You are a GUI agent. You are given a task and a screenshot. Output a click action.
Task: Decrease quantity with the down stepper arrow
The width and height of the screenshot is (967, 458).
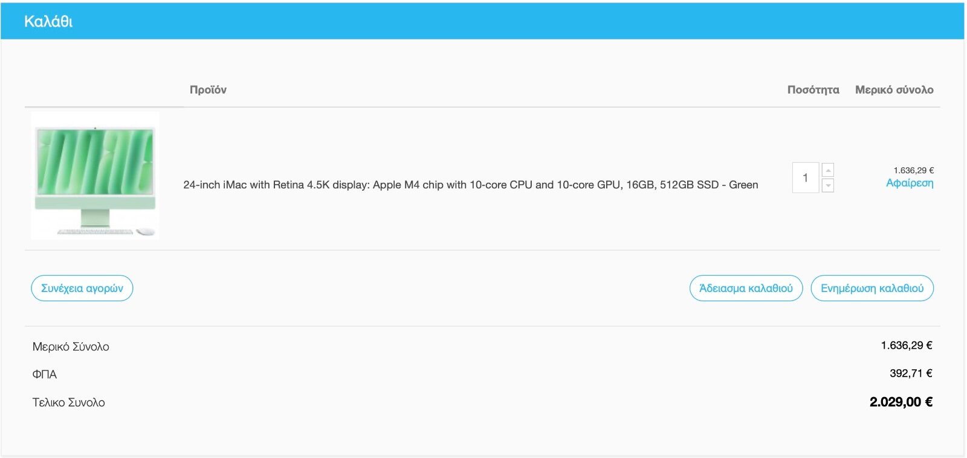pyautogui.click(x=828, y=185)
